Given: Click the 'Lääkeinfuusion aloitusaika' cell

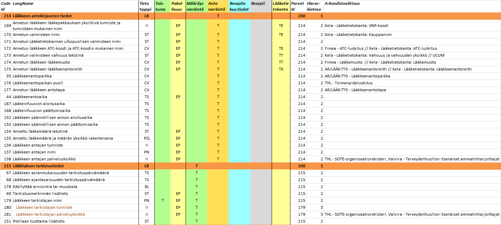Looking at the screenshot, I should [75, 104].
